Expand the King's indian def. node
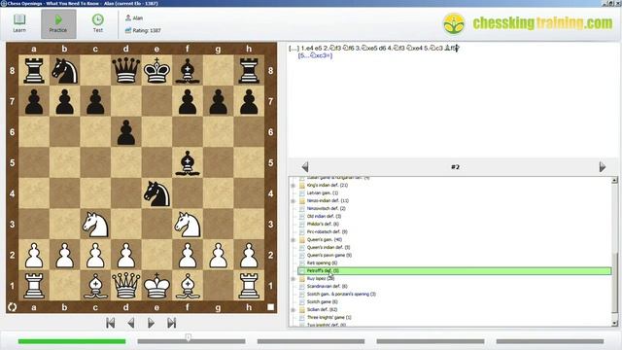This screenshot has height=350, width=622. [294, 186]
